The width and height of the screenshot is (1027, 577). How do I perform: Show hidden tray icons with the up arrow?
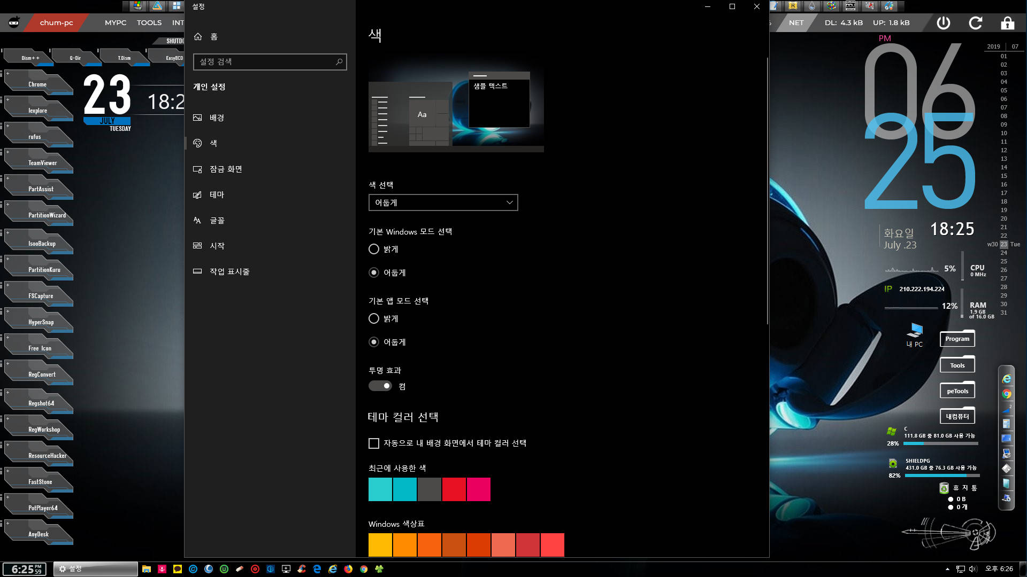pyautogui.click(x=947, y=569)
